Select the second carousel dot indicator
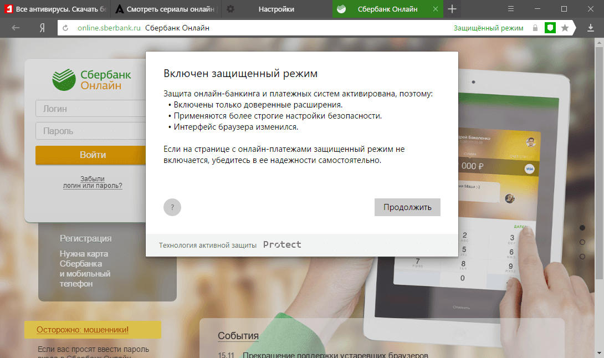604x358 pixels. point(582,242)
